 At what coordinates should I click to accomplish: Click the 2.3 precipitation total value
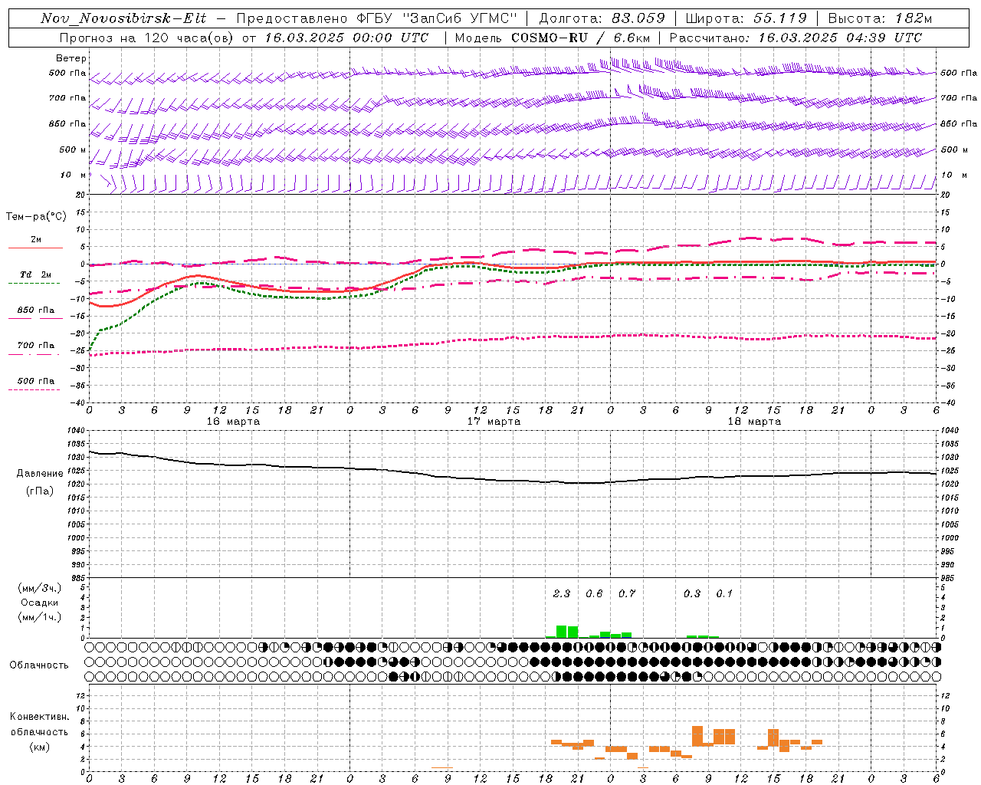tap(561, 594)
